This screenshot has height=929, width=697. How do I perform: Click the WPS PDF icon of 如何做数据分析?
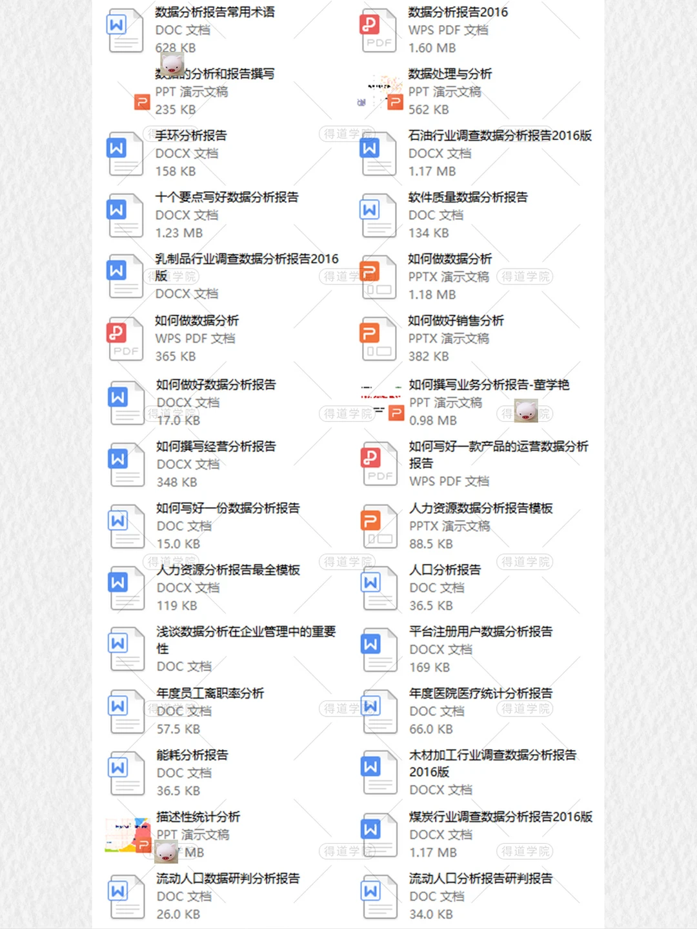125,338
